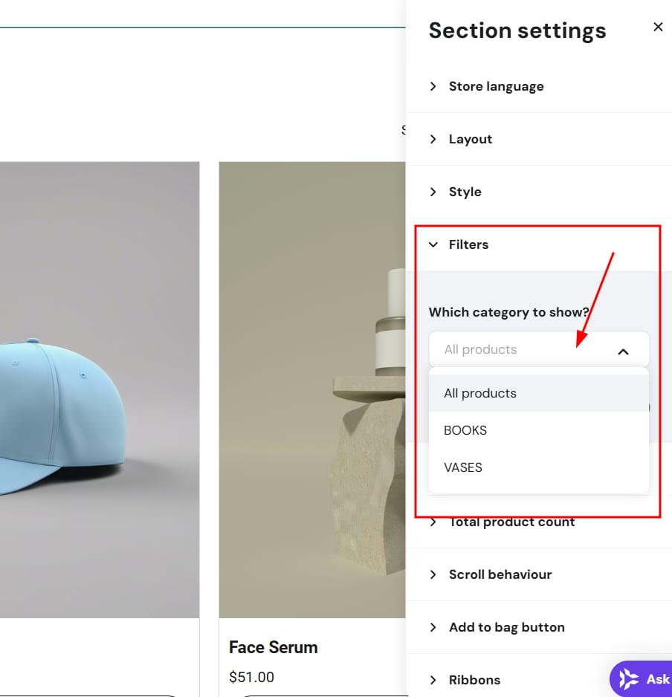
Task: Click the category dropdown arrow
Action: [623, 351]
